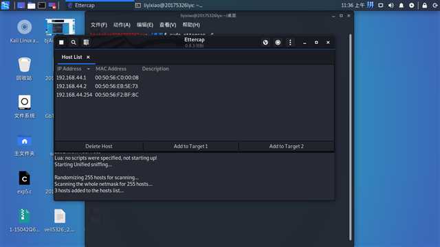The image size is (440, 247).
Task: Sort by MAC Address column header
Action: 111,69
